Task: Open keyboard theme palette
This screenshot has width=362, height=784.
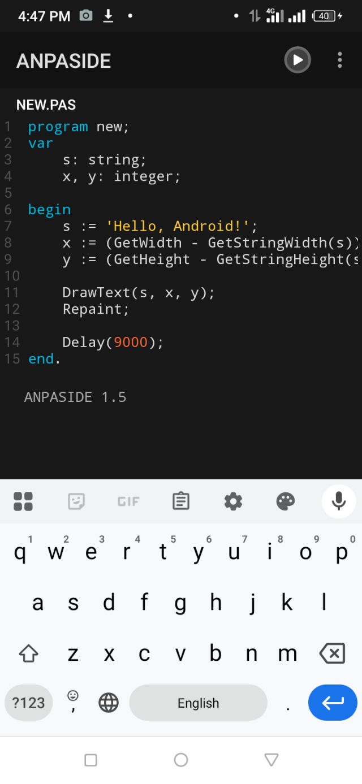Action: click(286, 501)
